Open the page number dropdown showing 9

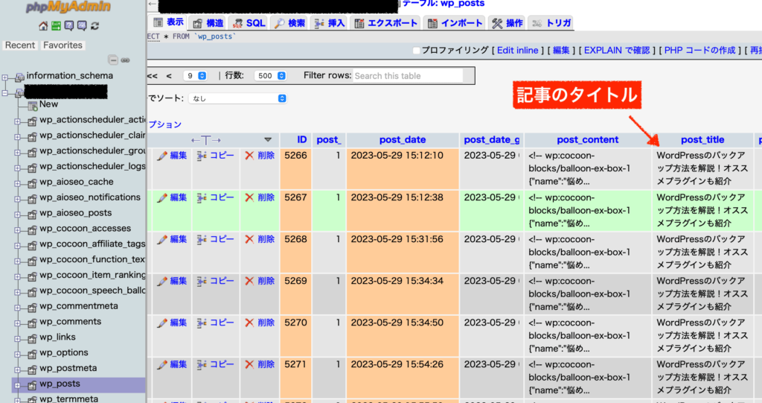click(196, 76)
